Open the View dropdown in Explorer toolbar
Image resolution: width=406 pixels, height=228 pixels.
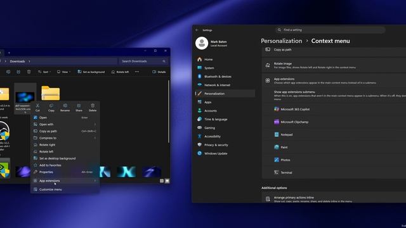63,72
